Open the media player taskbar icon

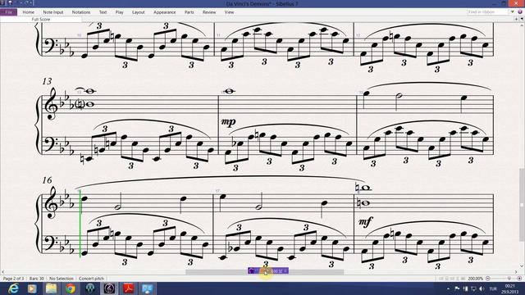tap(32, 288)
